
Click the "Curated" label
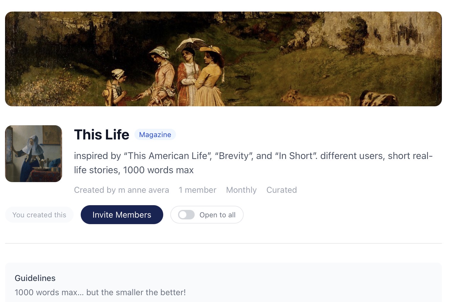point(281,190)
